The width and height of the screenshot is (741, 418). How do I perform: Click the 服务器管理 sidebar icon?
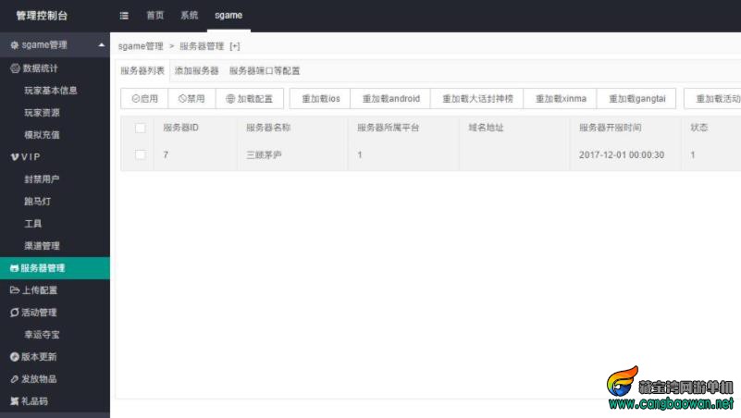[14, 268]
